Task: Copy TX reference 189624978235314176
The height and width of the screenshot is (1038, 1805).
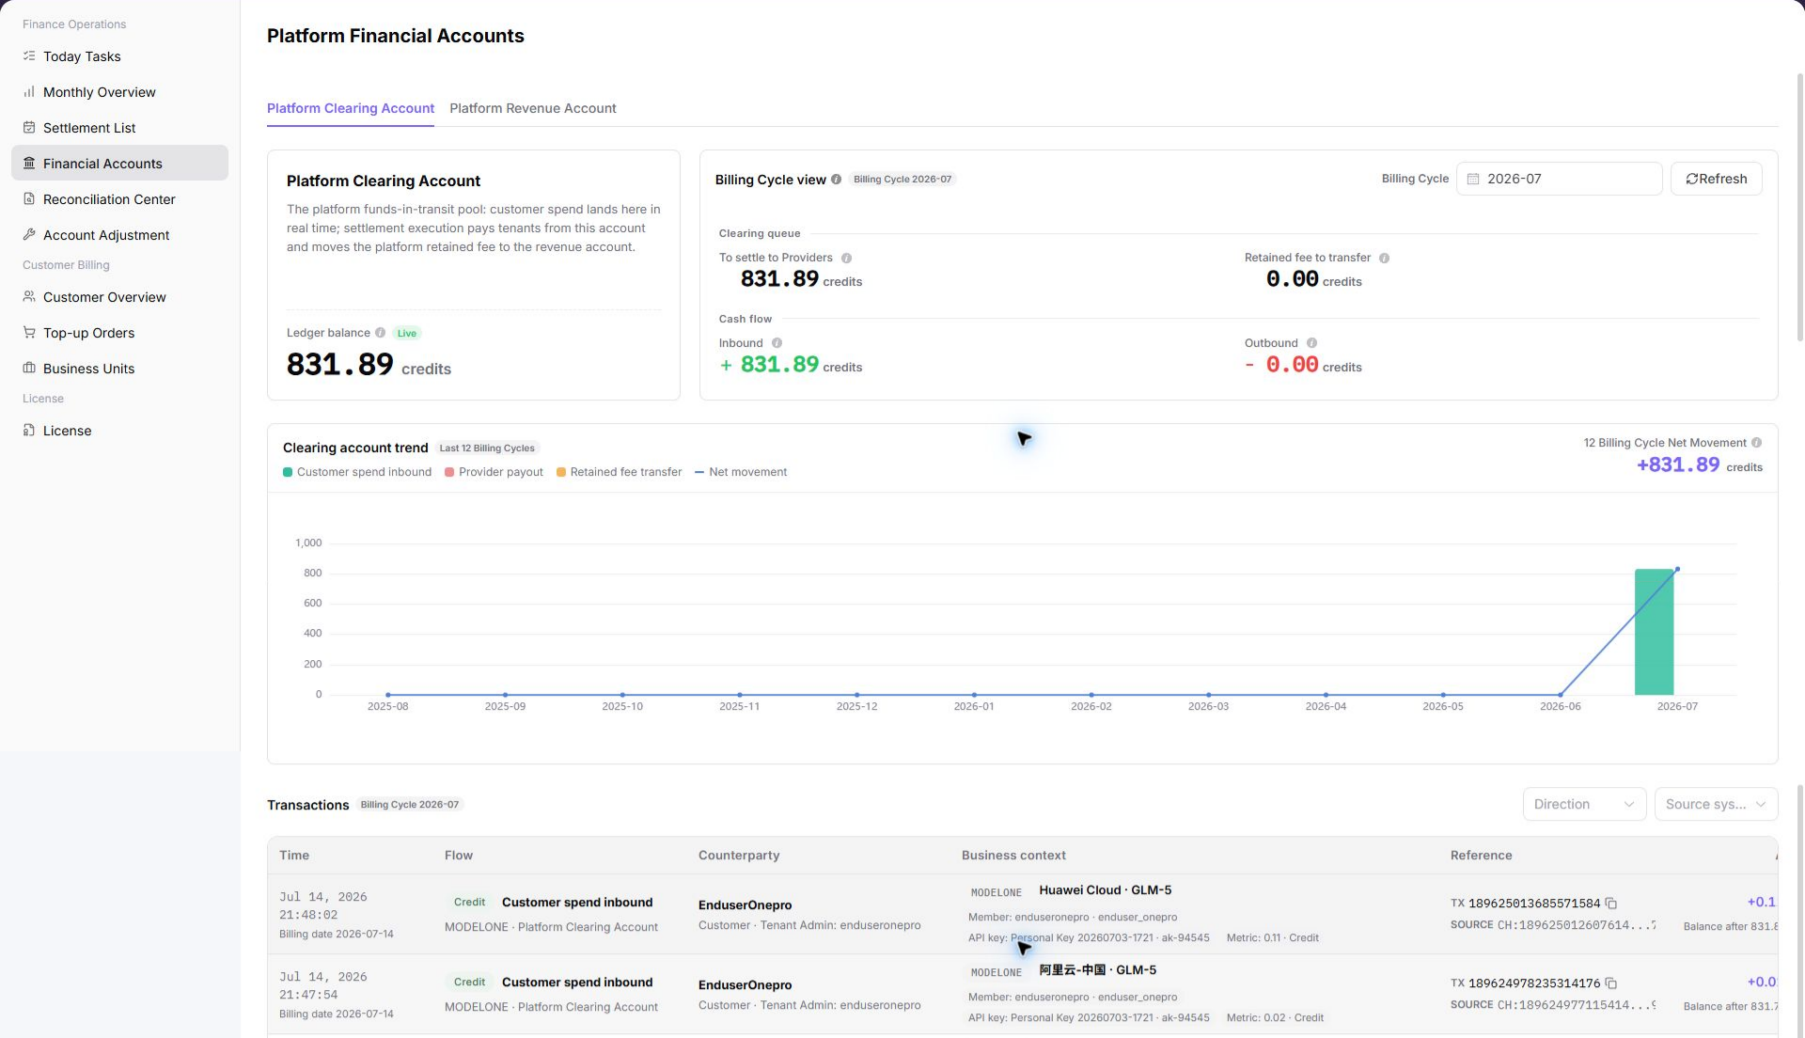Action: (1610, 983)
